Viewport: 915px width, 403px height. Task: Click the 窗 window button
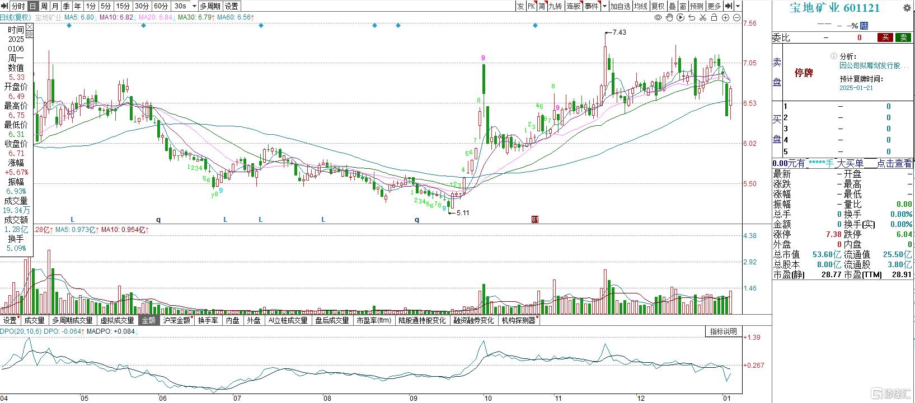point(683,6)
